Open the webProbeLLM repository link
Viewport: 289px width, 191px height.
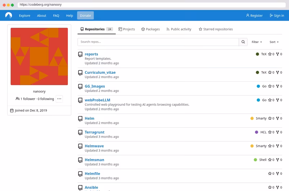[x=97, y=100]
